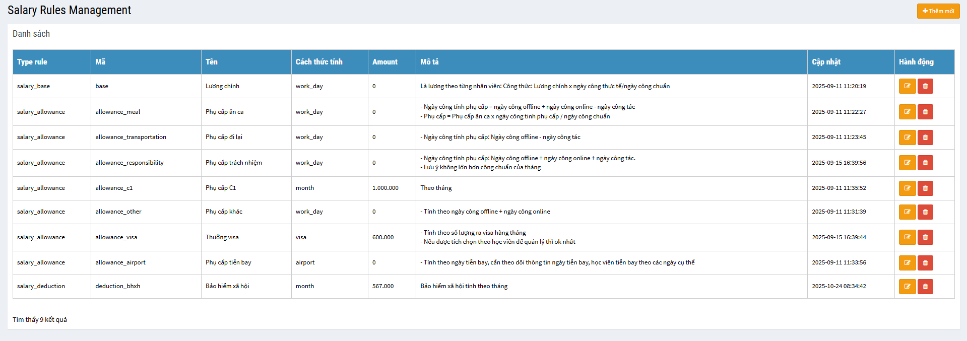The width and height of the screenshot is (967, 341).
Task: Edit the Lương chính base rule
Action: click(x=907, y=86)
